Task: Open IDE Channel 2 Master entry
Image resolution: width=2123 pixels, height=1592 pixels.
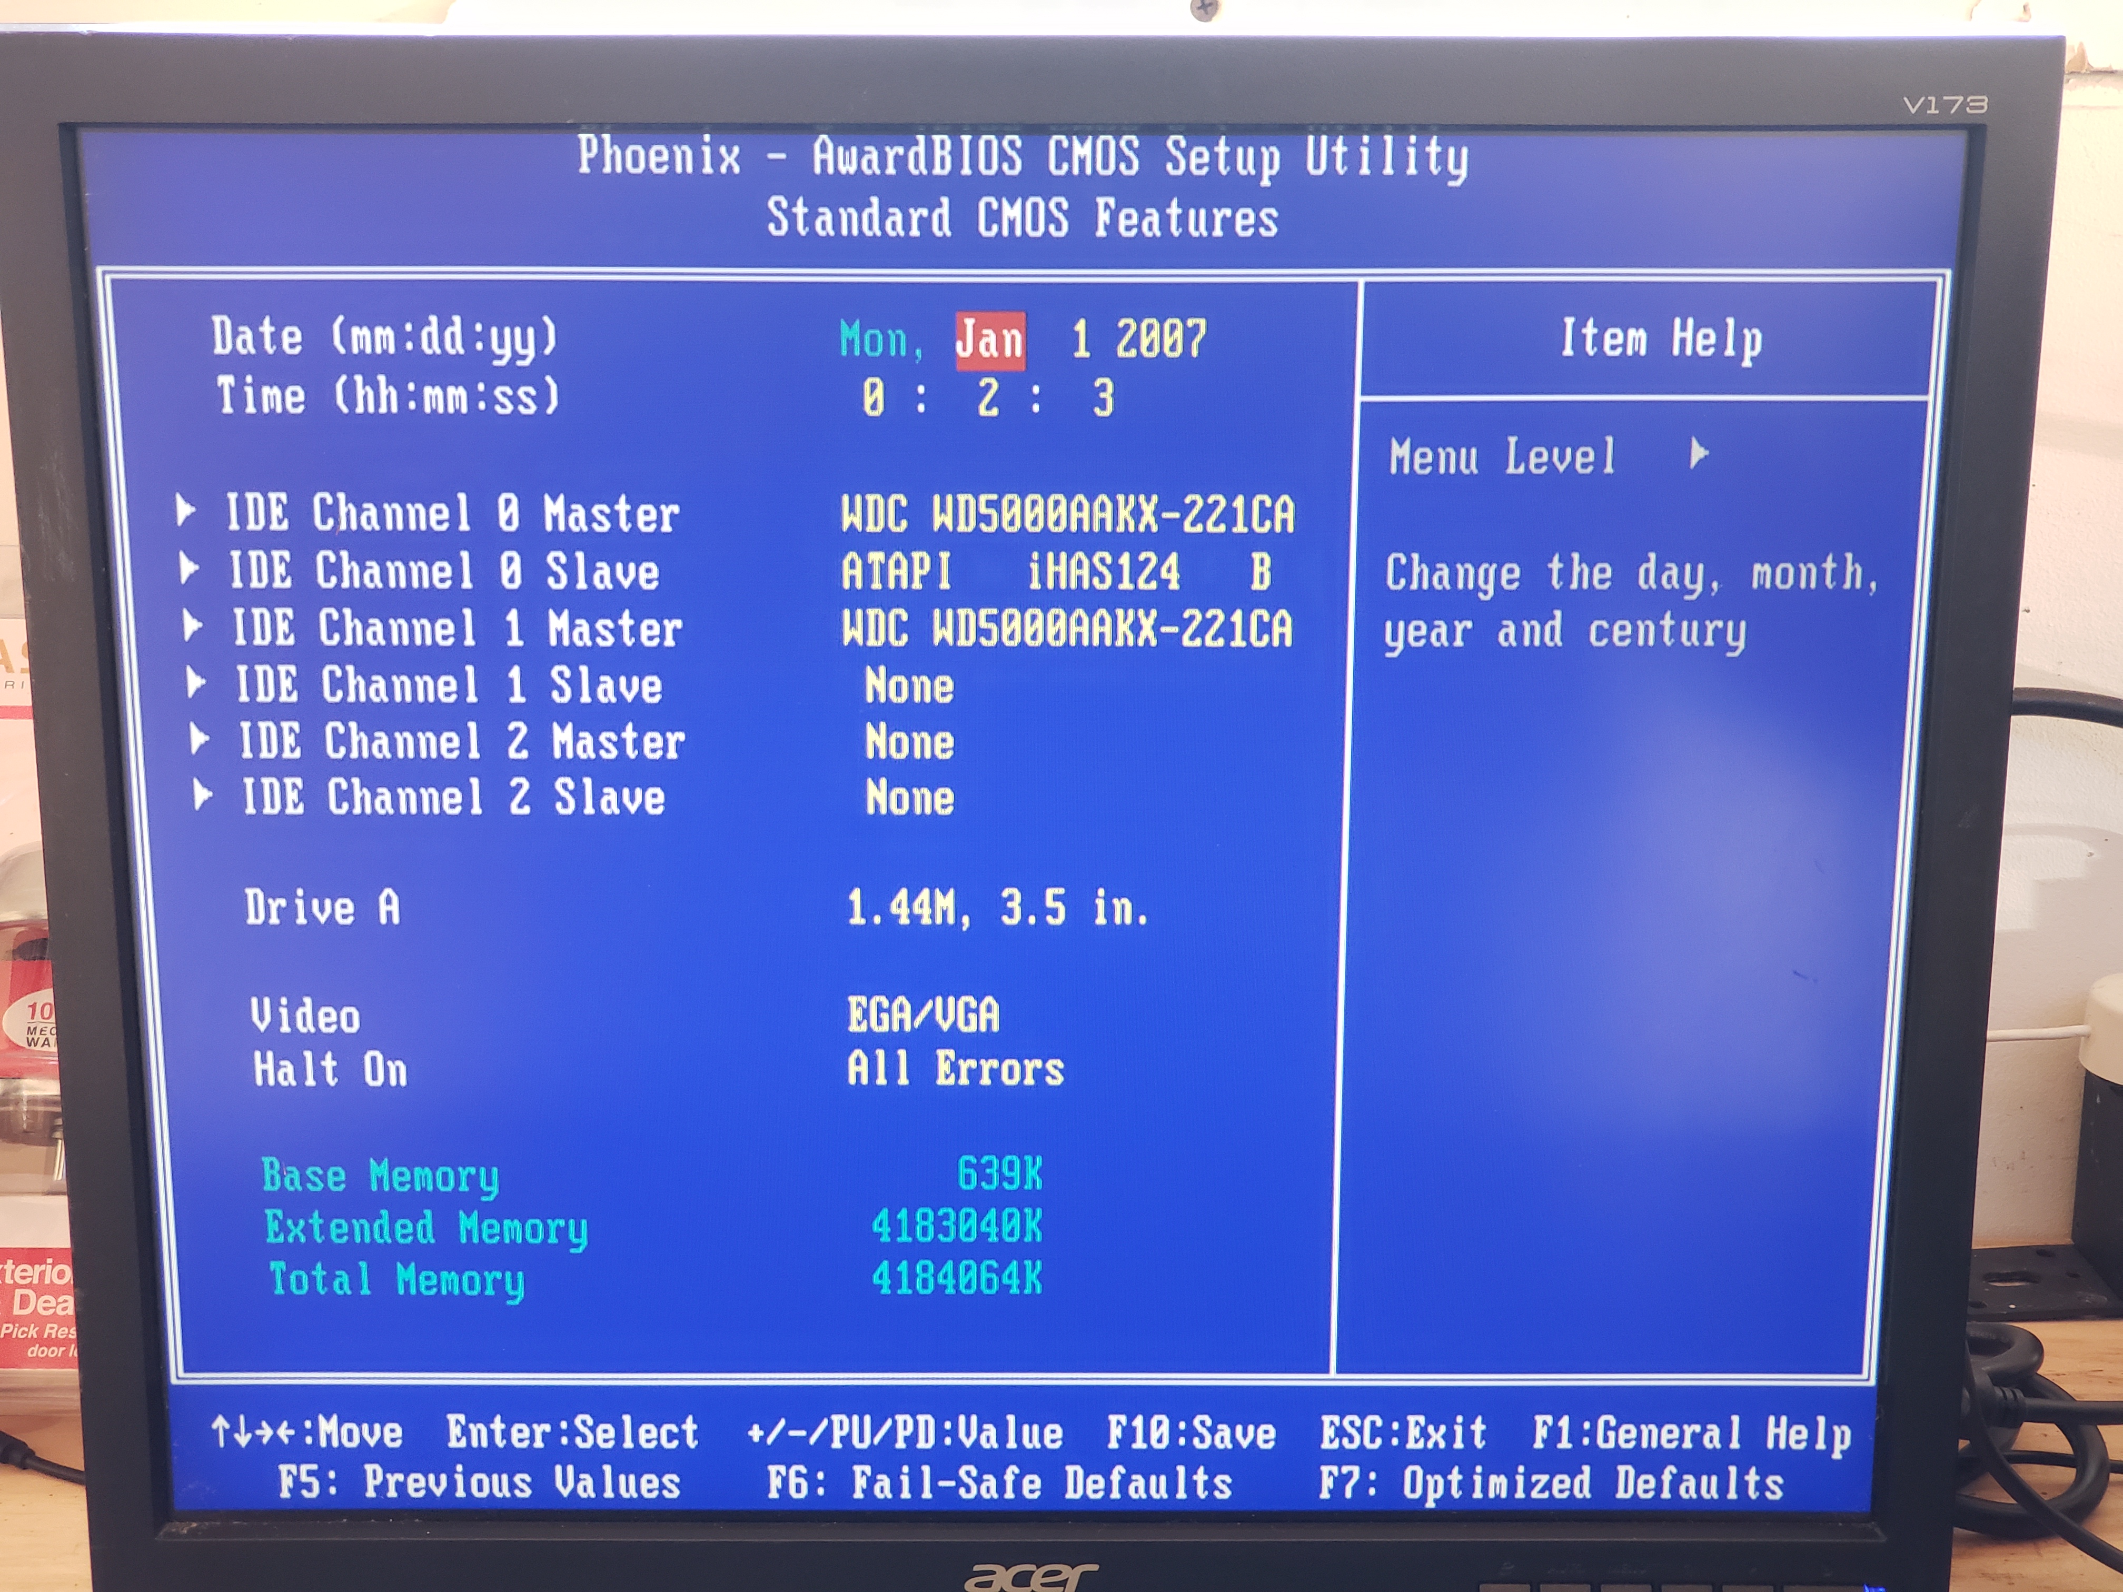Action: (x=462, y=742)
